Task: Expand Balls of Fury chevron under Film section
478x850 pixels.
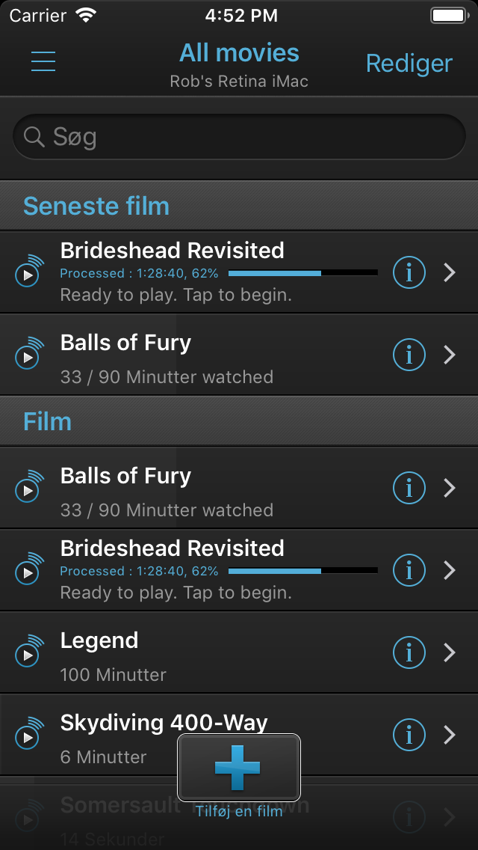Action: pos(450,488)
